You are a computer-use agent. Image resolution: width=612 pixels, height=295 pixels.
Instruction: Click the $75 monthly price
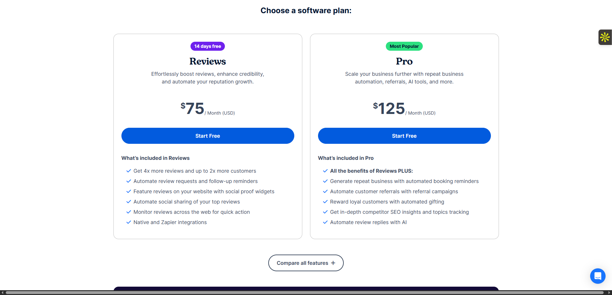point(193,108)
